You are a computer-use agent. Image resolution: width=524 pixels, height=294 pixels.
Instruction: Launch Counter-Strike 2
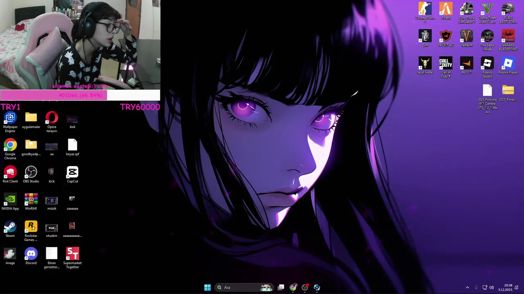pos(425,13)
